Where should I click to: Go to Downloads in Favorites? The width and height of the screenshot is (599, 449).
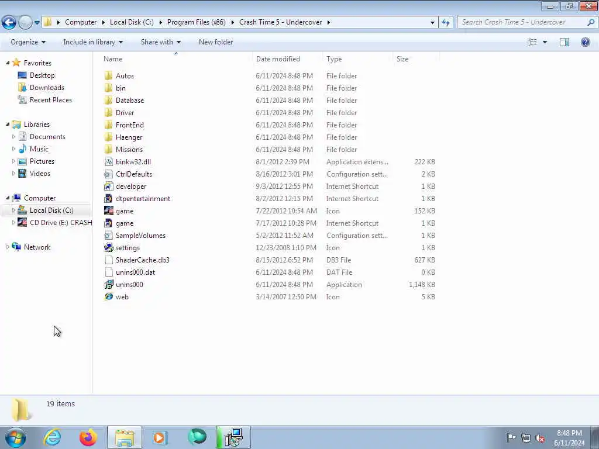[47, 88]
